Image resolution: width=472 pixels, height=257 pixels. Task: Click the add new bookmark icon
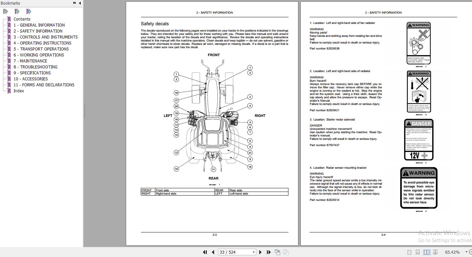(17, 12)
